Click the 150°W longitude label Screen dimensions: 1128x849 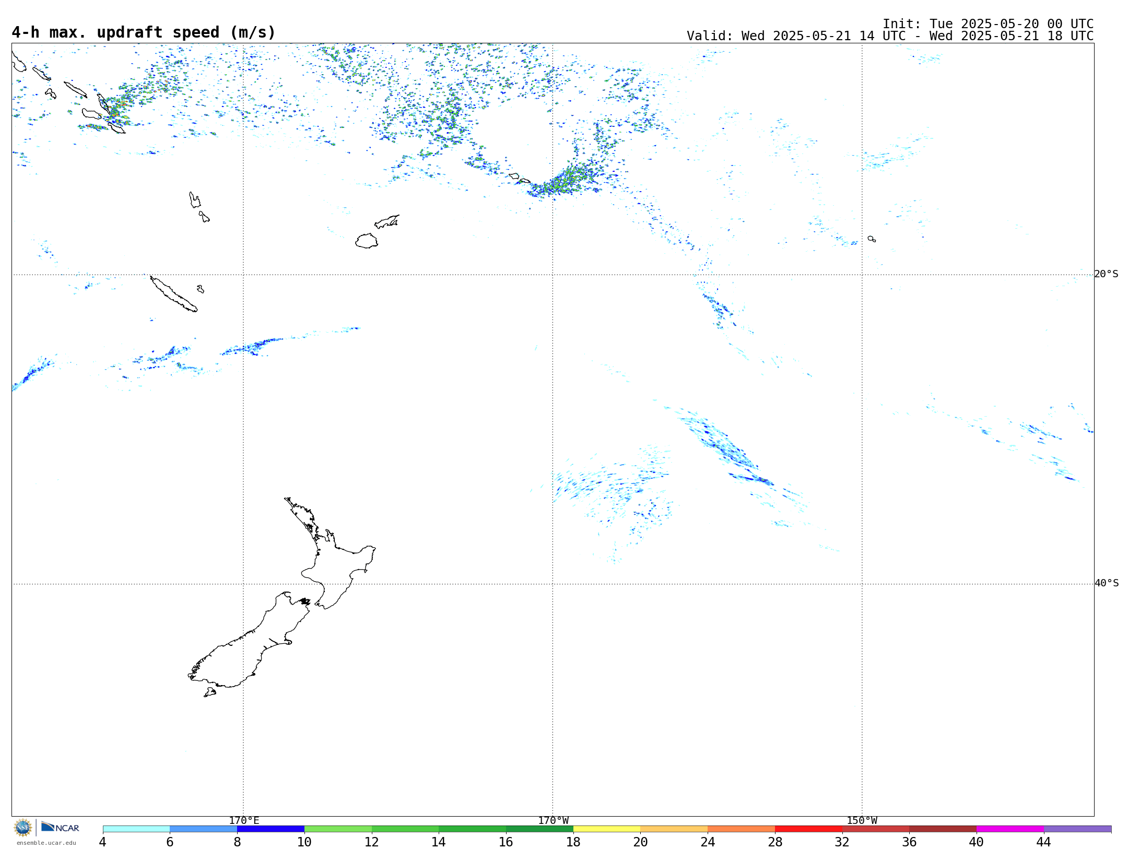(x=862, y=821)
